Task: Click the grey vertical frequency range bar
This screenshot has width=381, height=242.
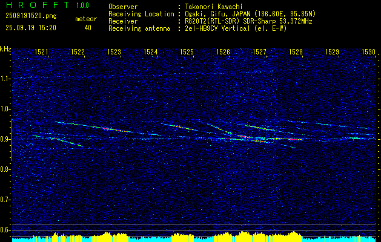Action: 12,140
